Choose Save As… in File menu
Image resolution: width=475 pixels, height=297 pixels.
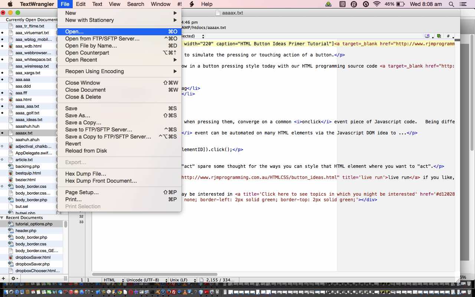click(119, 115)
